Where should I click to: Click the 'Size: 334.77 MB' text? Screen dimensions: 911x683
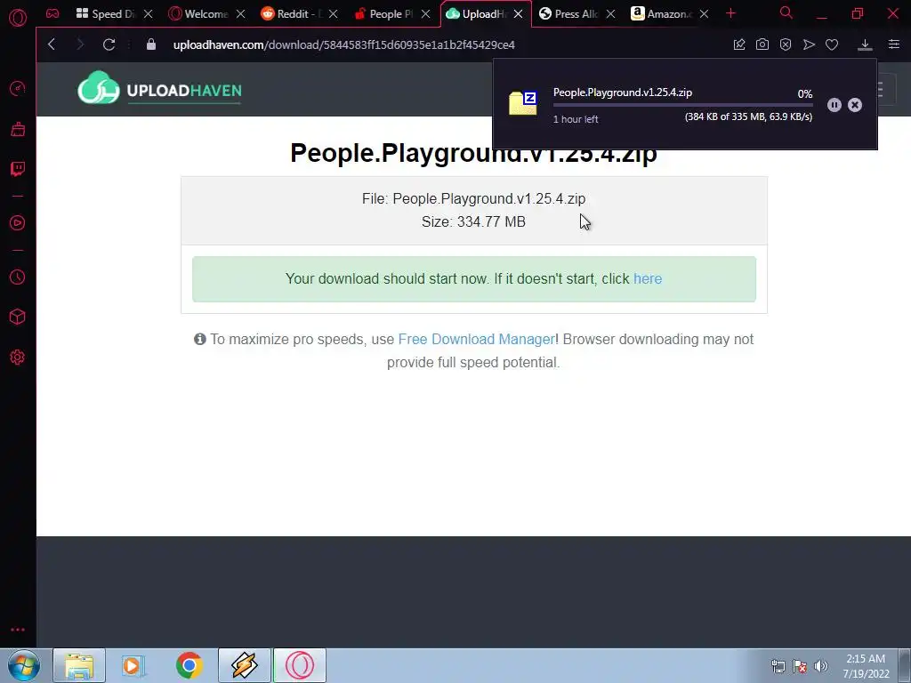[x=473, y=221]
